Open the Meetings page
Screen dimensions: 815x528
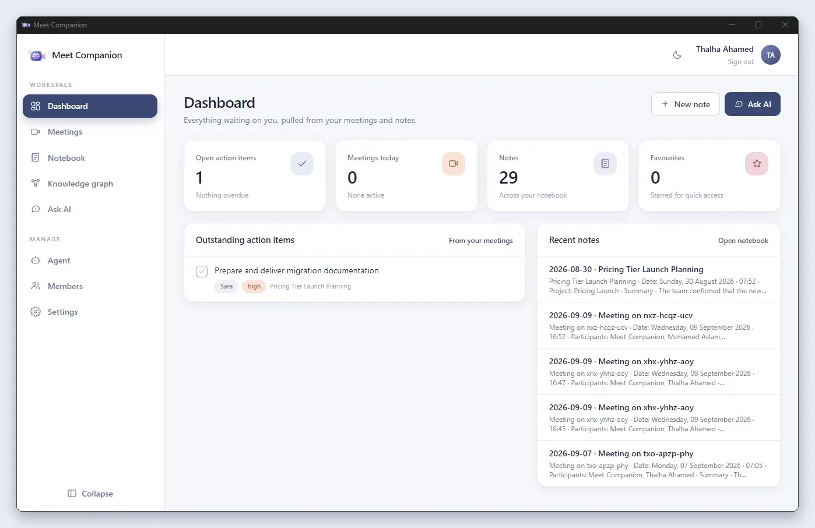[x=90, y=132]
